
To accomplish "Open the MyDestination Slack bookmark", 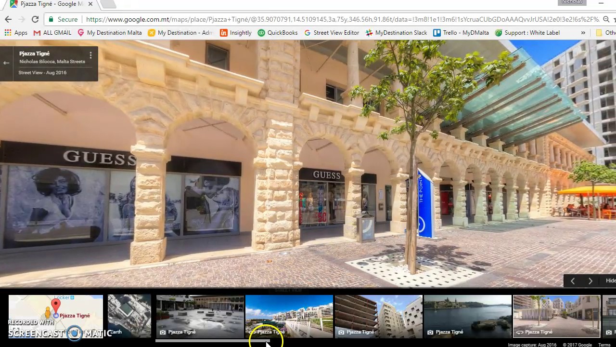I will (x=396, y=33).
